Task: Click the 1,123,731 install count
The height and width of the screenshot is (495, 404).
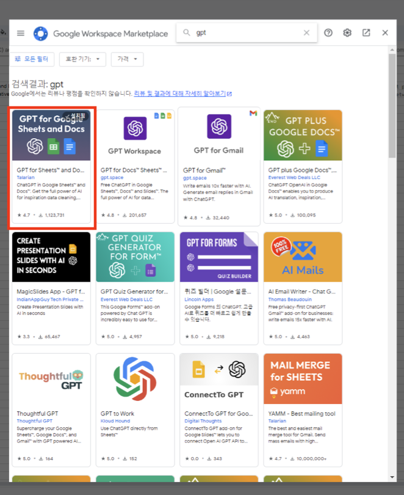Action: (54, 215)
